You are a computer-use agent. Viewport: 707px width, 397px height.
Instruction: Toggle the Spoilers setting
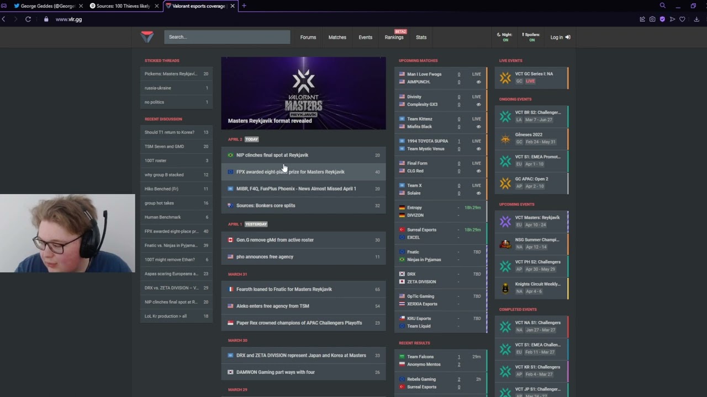point(531,37)
